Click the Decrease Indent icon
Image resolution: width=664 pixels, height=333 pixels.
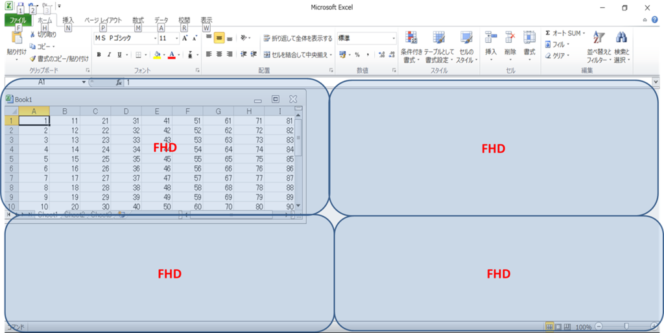[244, 54]
